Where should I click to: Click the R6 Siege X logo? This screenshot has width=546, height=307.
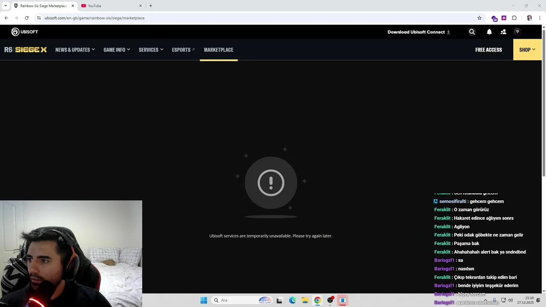(26, 50)
